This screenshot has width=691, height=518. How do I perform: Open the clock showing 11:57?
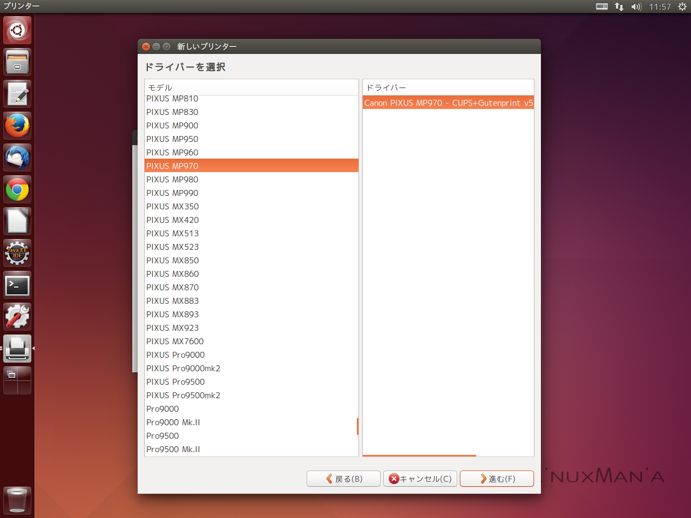coord(660,6)
